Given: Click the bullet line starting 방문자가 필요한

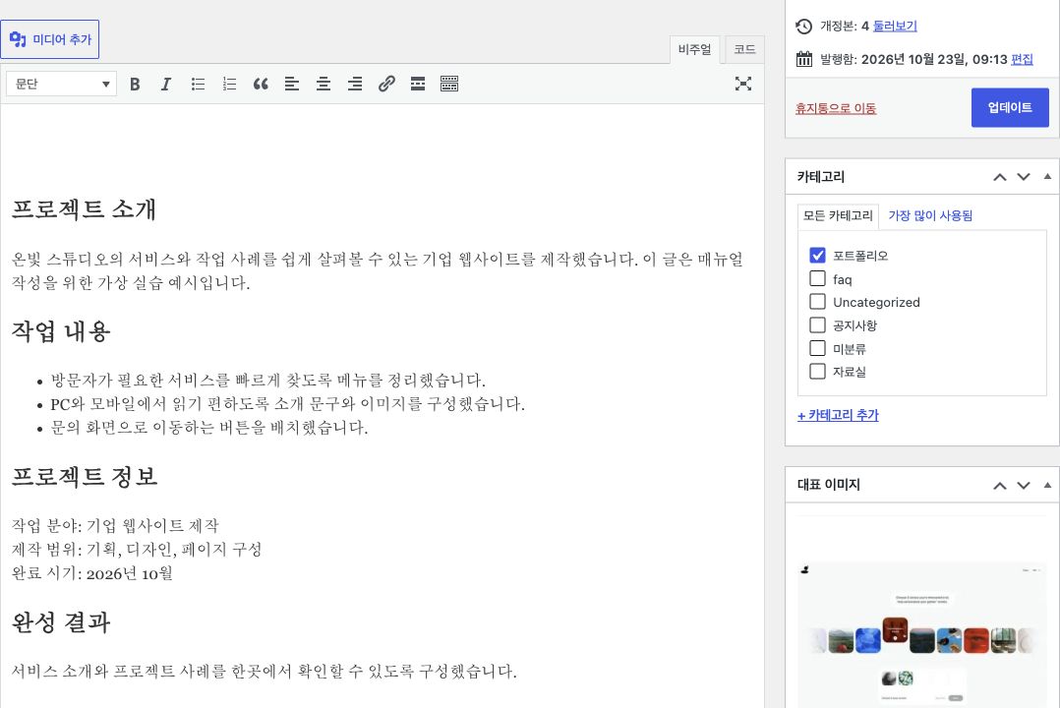Looking at the screenshot, I should click(267, 381).
